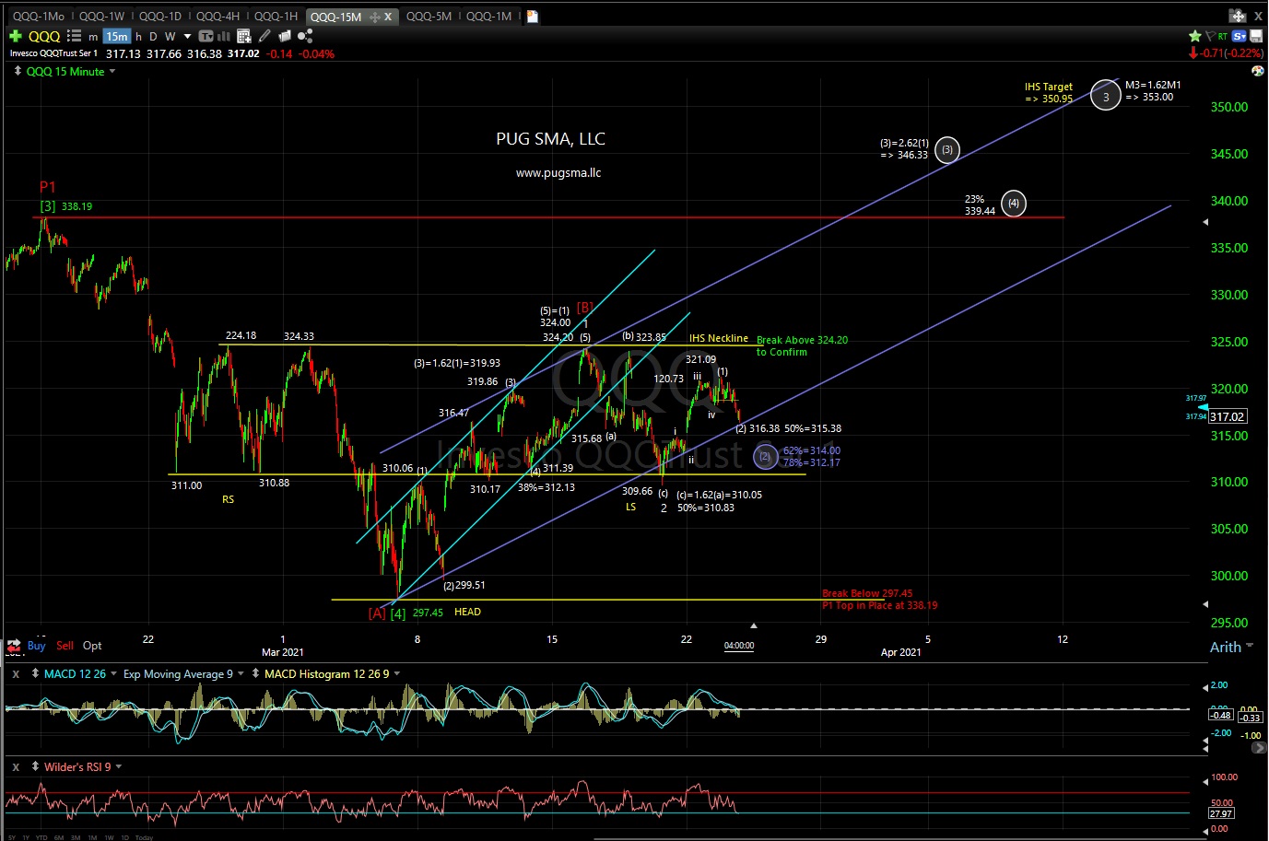Open the color palette icon
The width and height of the screenshot is (1269, 841).
1258,71
